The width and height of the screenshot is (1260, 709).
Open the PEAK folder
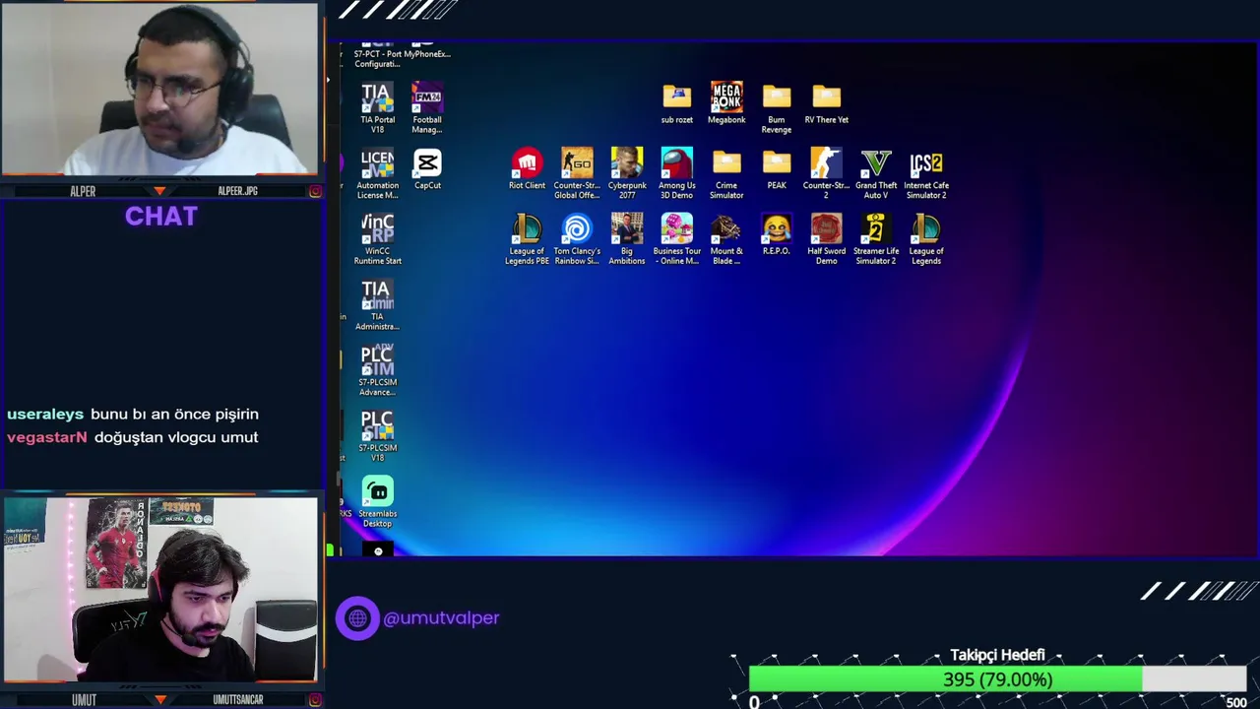777,169
